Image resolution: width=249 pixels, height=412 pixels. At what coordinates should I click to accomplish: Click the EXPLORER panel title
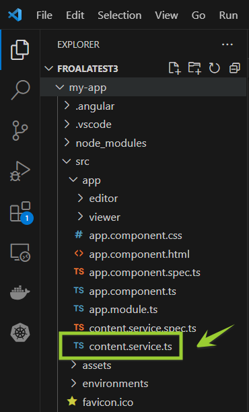(78, 44)
